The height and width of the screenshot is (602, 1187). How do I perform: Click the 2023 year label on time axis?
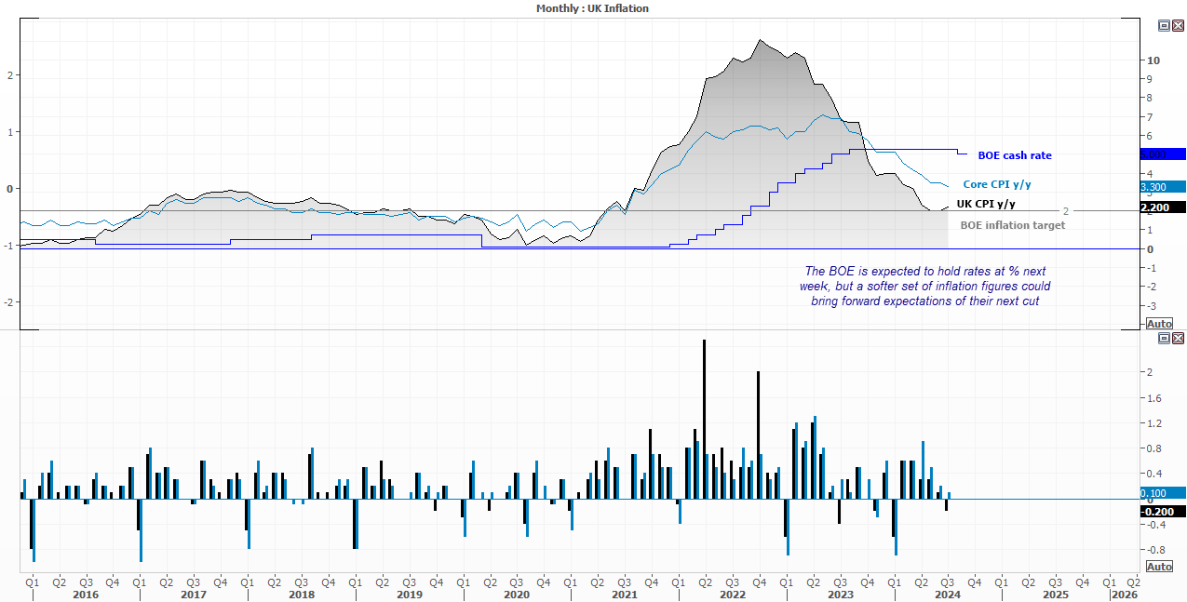click(840, 594)
